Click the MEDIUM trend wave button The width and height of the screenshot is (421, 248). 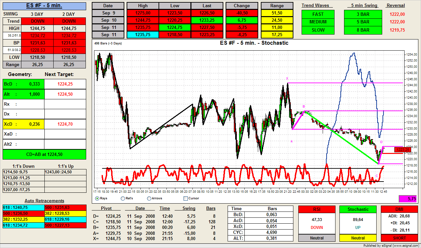pos(318,22)
